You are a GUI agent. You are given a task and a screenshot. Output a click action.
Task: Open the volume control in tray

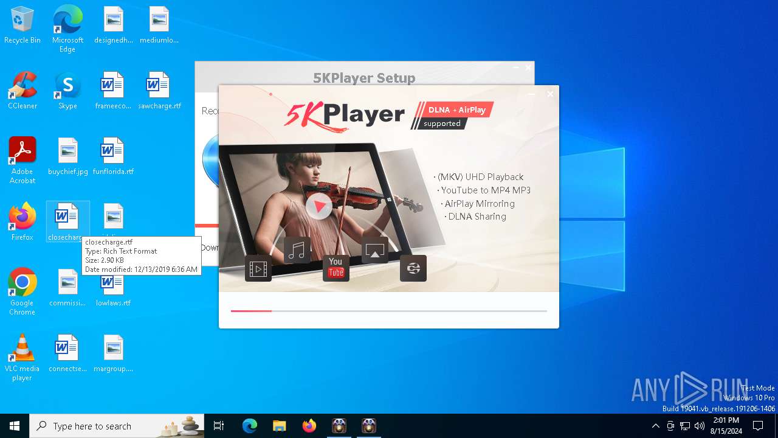[x=700, y=426]
